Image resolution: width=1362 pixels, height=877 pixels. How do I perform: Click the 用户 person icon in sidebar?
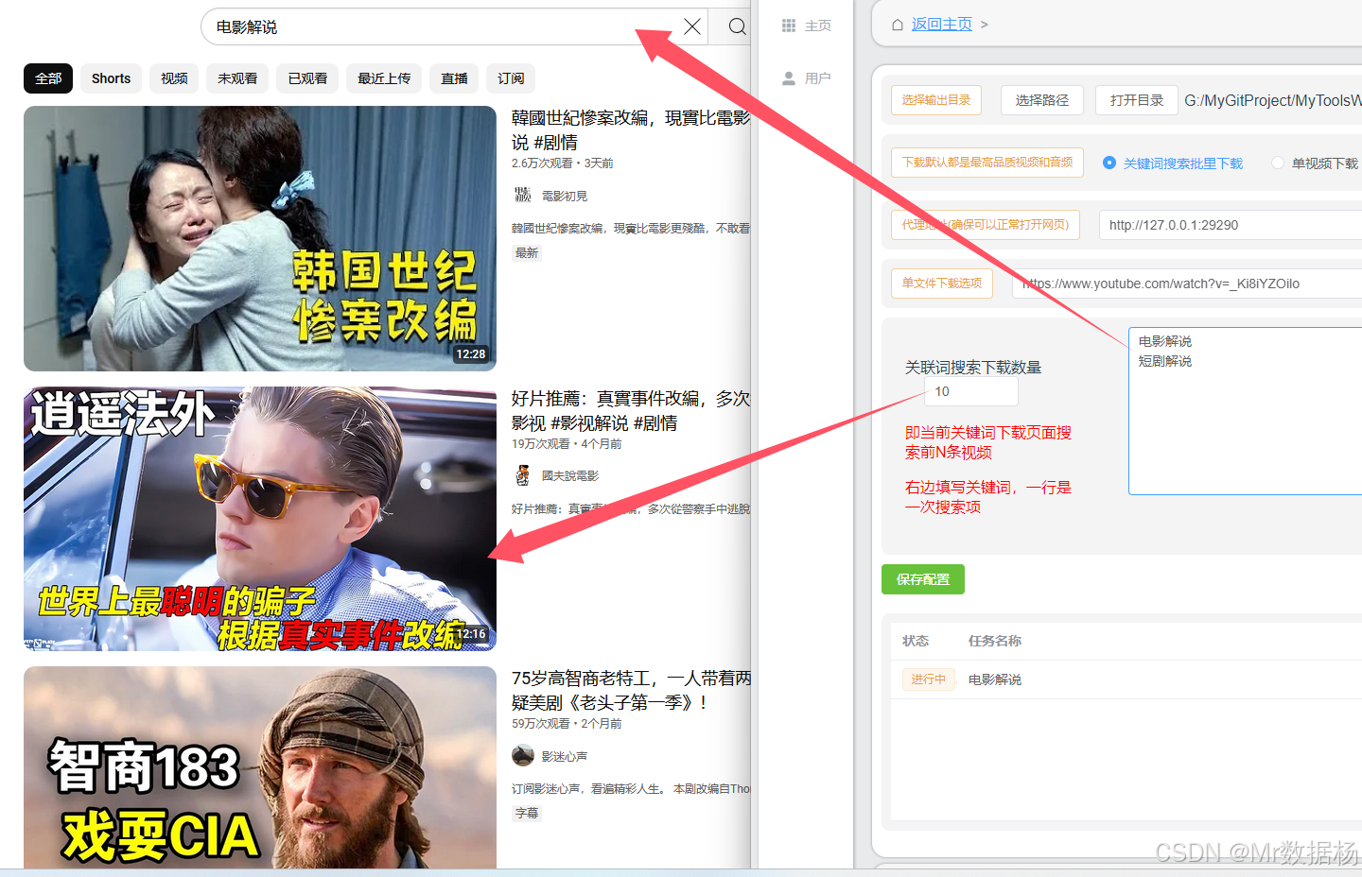click(x=789, y=78)
